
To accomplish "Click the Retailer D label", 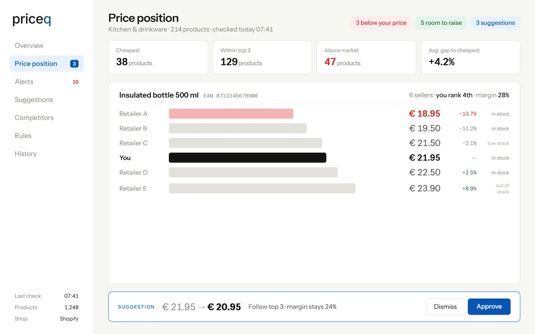I will 133,173.
